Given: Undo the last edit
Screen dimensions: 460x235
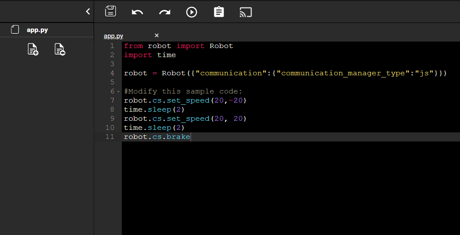Looking at the screenshot, I should [x=137, y=12].
